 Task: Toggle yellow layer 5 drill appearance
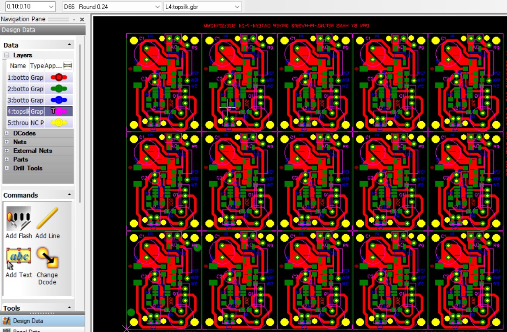click(58, 122)
